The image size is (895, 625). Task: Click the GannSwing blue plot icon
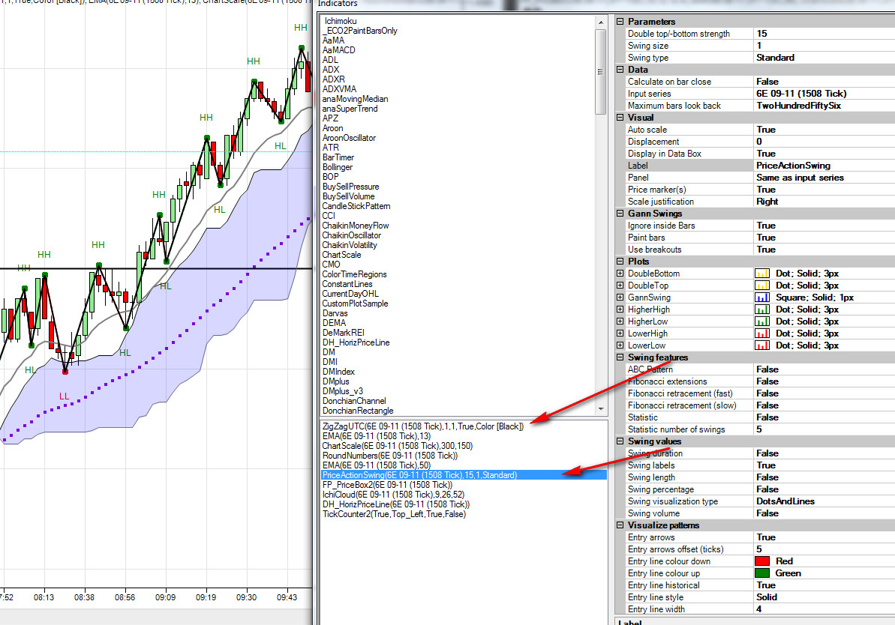pyautogui.click(x=762, y=297)
